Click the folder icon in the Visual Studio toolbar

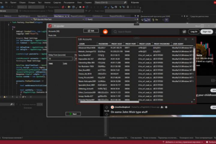pos(69,7)
